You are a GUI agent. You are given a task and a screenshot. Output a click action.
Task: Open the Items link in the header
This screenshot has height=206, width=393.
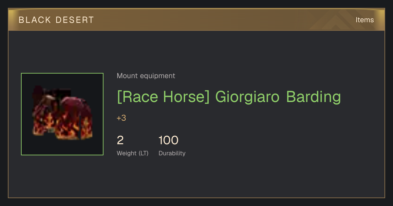(365, 20)
